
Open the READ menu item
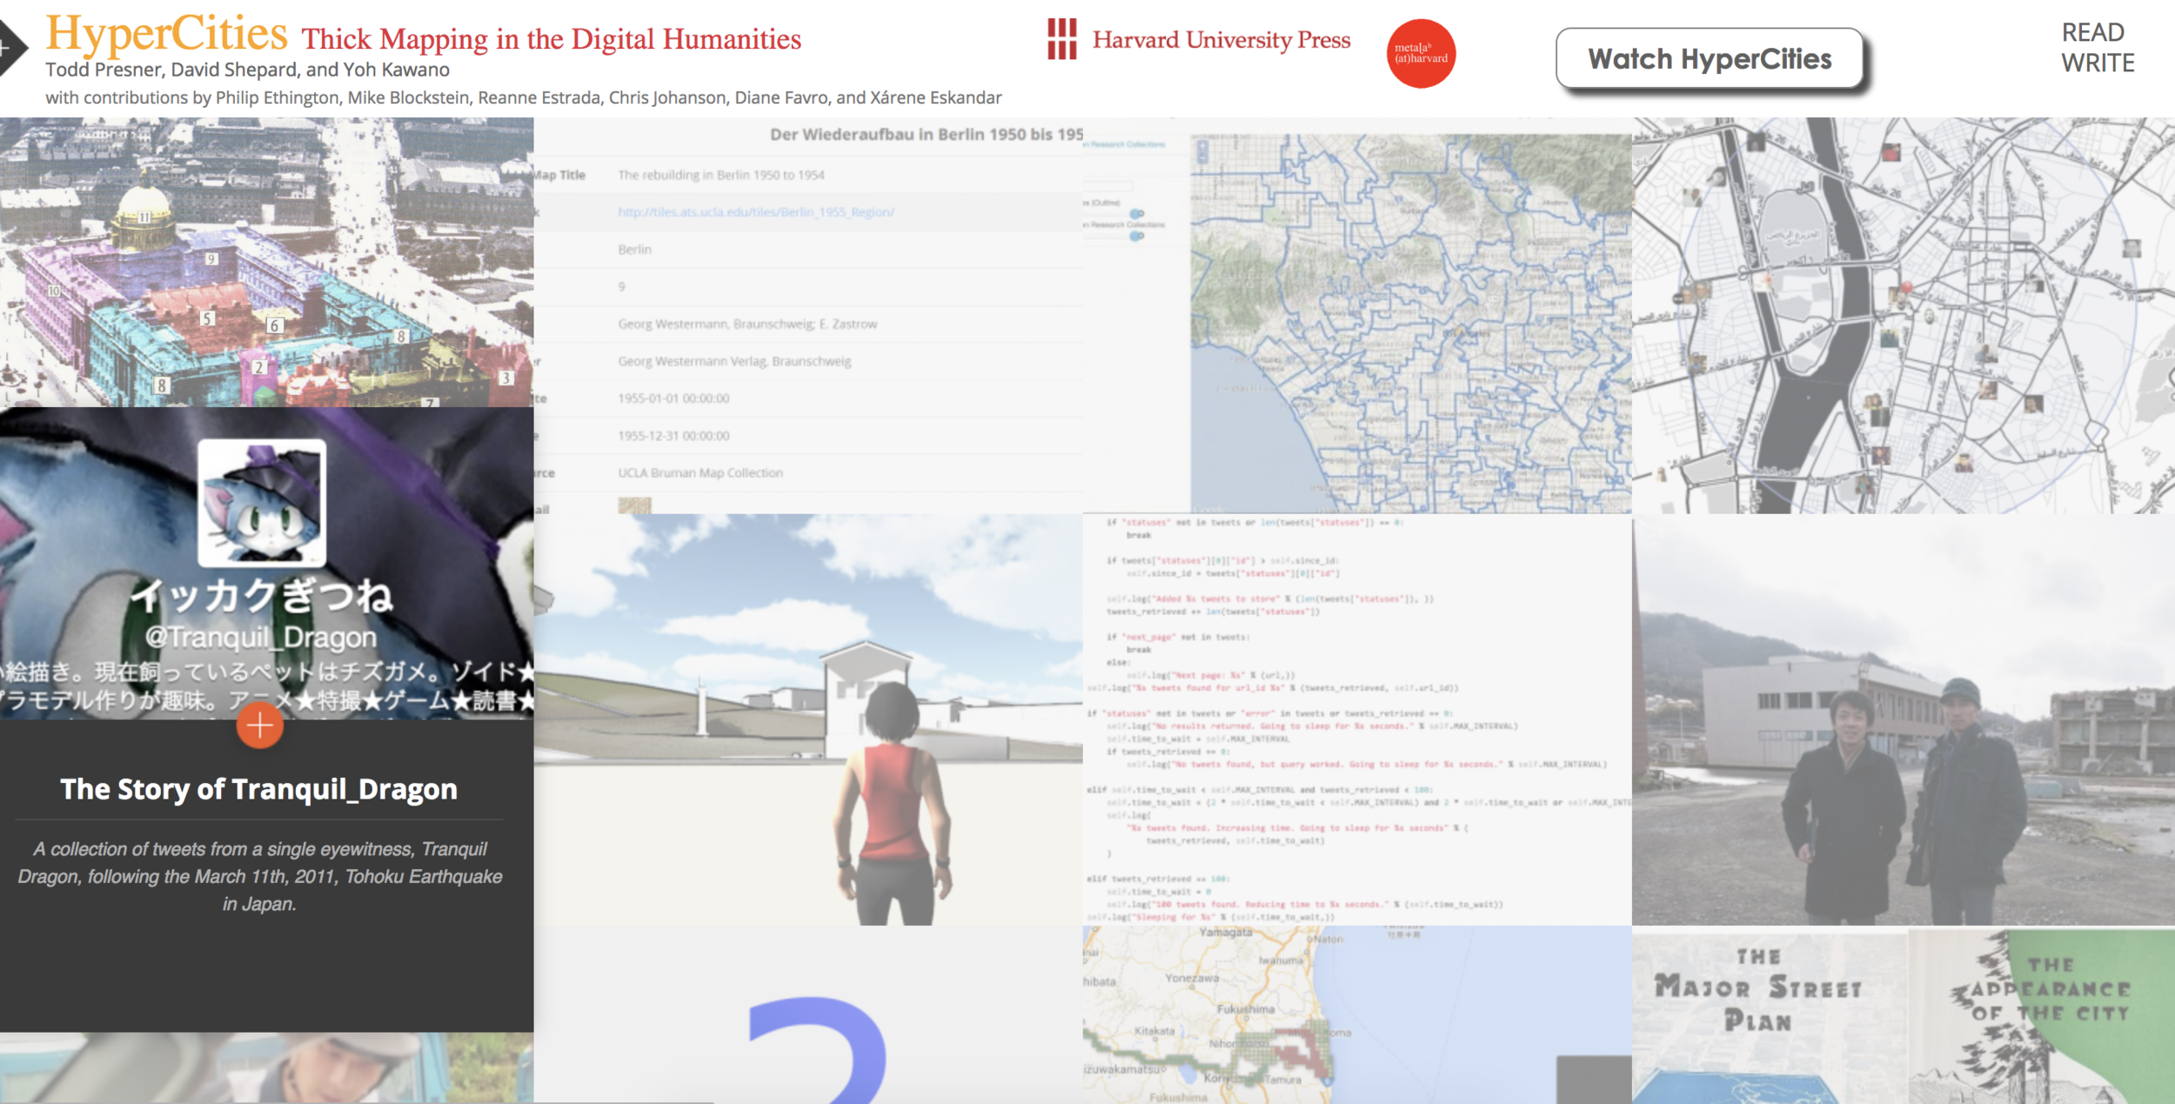2092,32
